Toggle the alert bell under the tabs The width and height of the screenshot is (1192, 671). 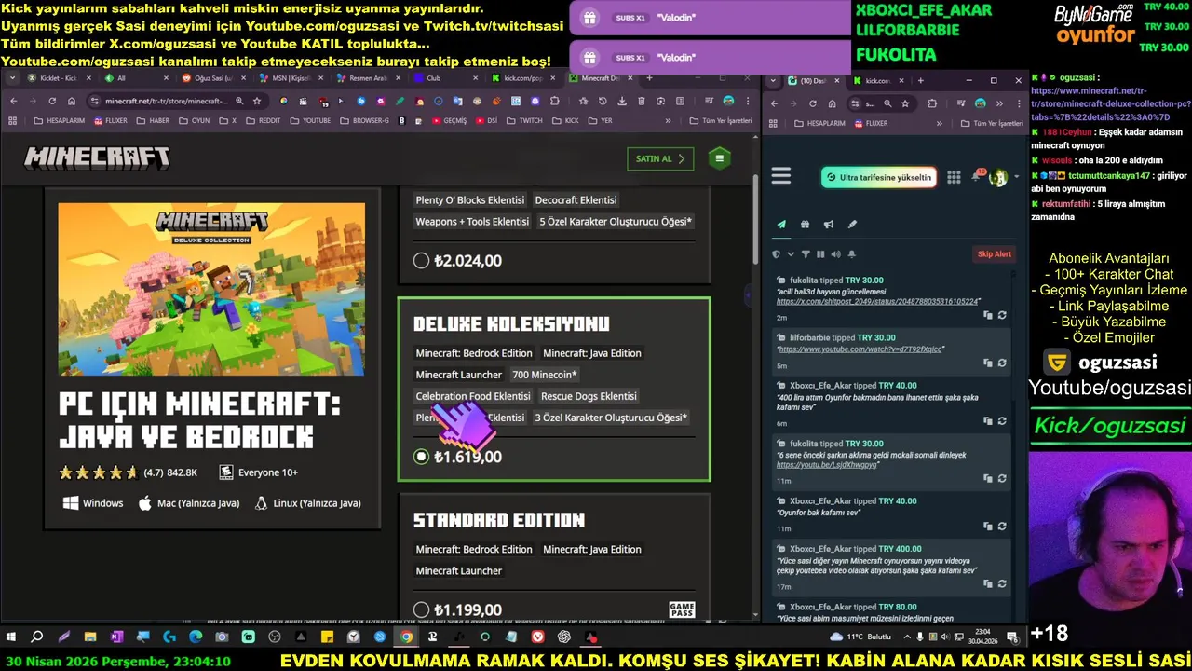[x=851, y=254]
